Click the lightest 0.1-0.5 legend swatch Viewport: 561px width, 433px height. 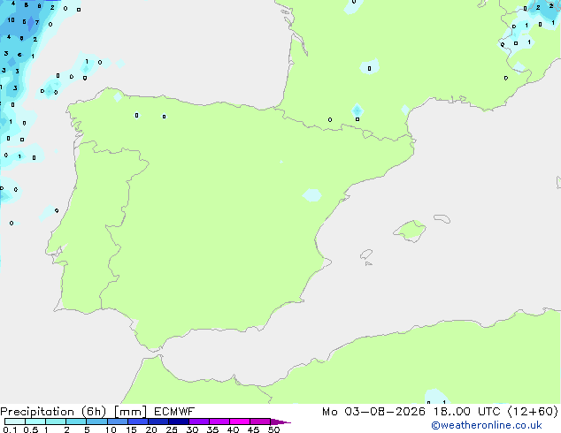15,422
